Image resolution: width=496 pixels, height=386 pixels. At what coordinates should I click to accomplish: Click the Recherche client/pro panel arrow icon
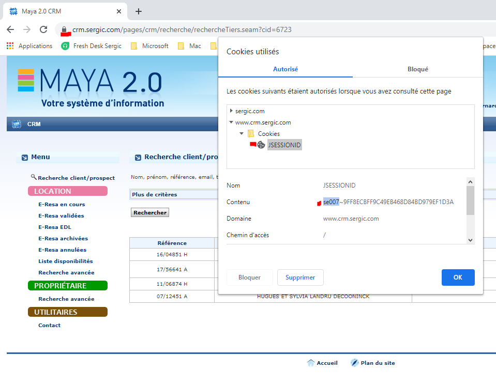(138, 158)
